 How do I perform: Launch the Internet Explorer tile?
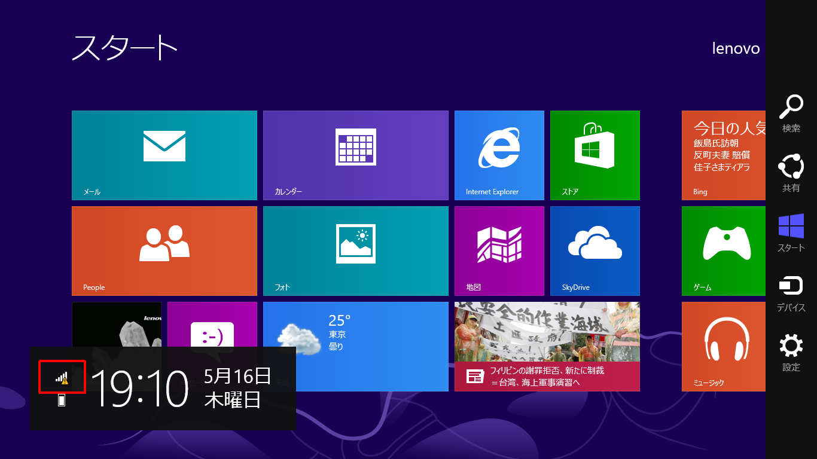pyautogui.click(x=499, y=155)
